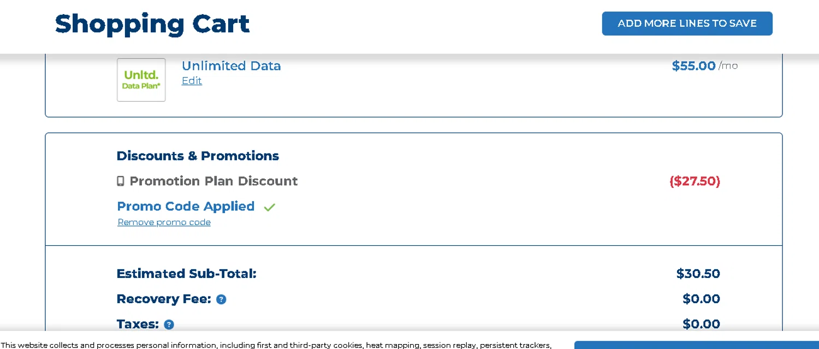Screen dimensions: 819x349
Task: Click the phone icon next to Promotion Plan Discount
Action: coord(121,181)
